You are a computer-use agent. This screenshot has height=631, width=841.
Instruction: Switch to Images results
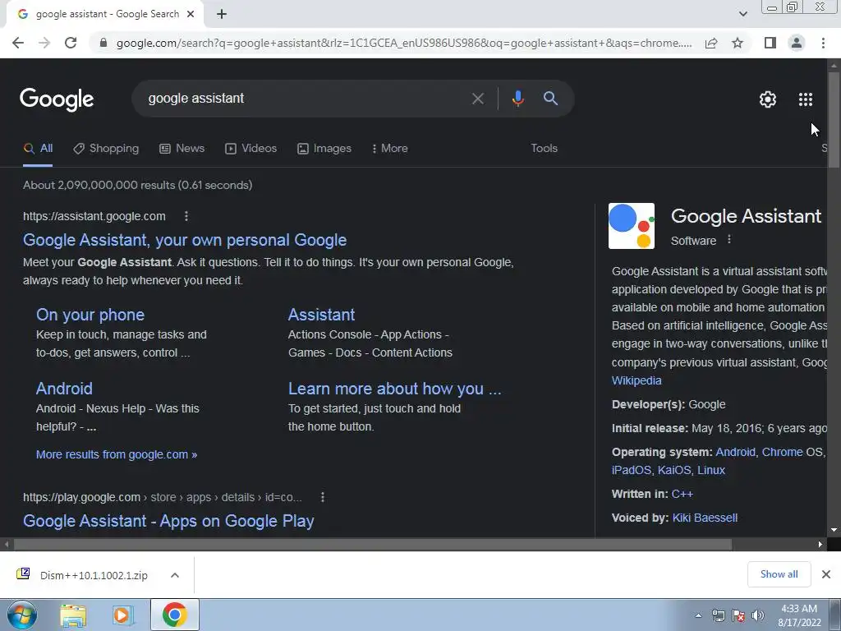[x=324, y=149]
